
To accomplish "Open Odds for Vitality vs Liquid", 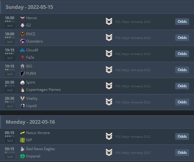I will [182, 102].
